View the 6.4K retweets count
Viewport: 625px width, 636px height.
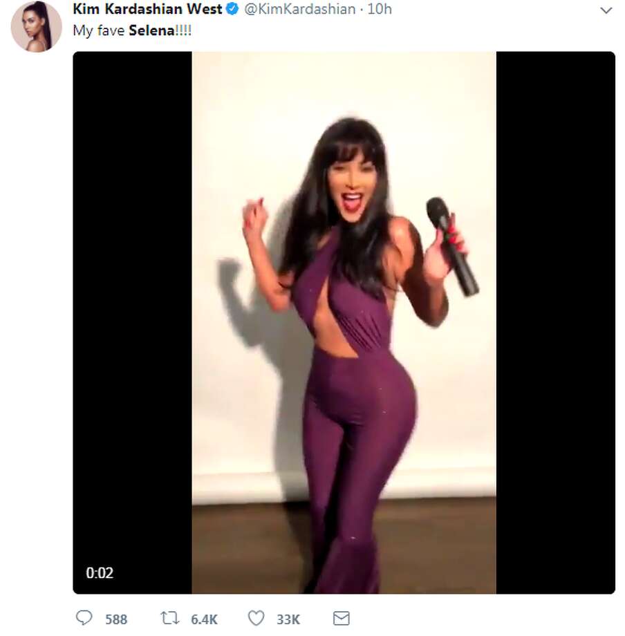(204, 619)
